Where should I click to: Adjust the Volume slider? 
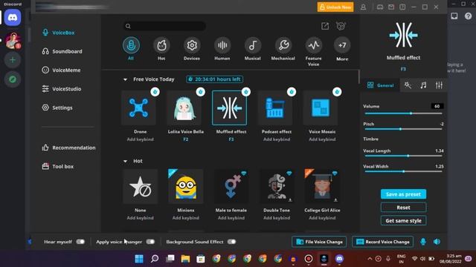(403, 113)
